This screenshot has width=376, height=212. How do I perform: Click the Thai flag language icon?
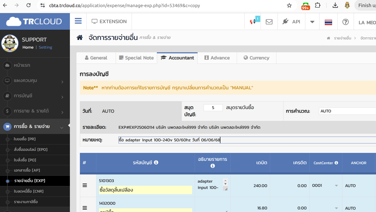[328, 22]
